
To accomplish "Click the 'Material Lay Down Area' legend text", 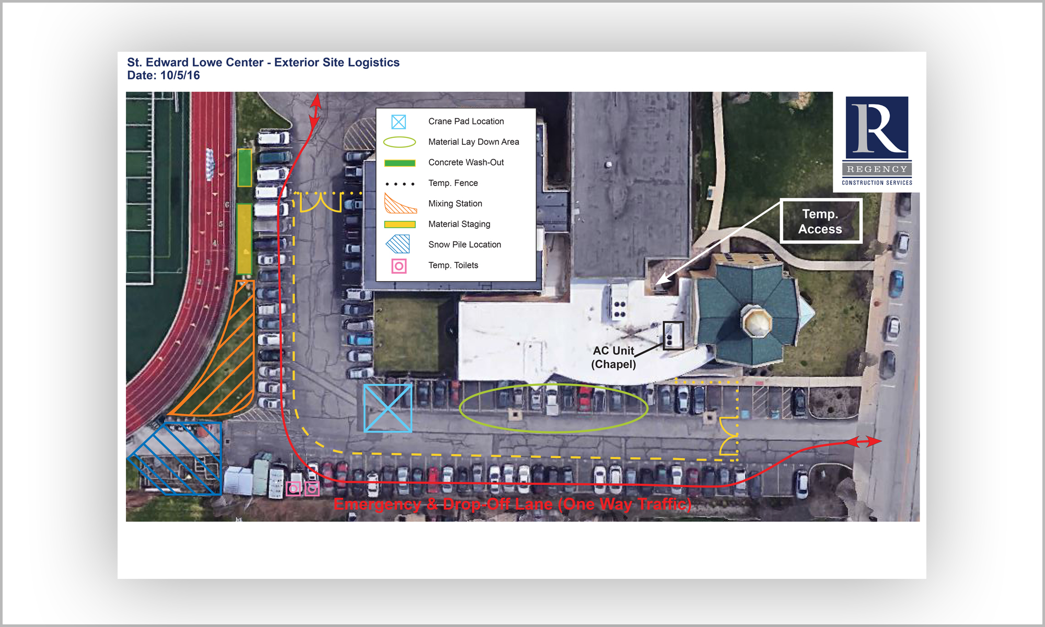I will tap(473, 142).
